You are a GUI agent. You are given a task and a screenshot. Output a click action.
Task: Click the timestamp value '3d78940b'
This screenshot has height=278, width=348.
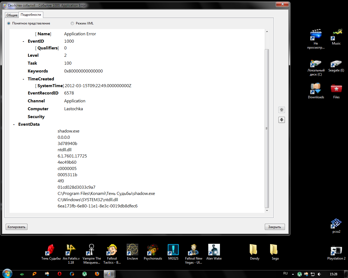(x=67, y=144)
